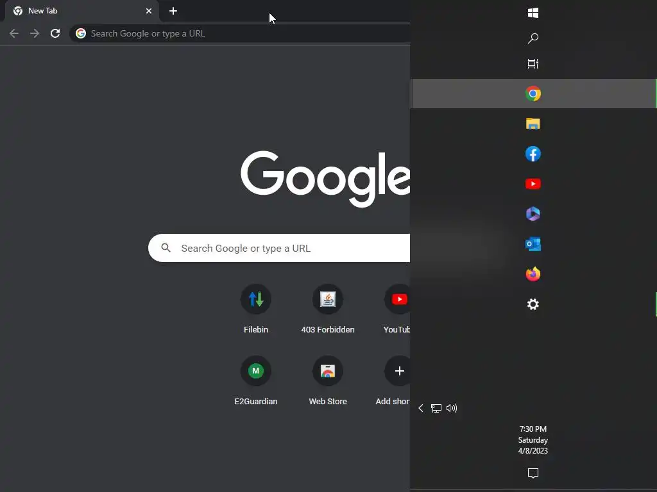The height and width of the screenshot is (492, 657).
Task: Open the volume control tray icon
Action: pyautogui.click(x=452, y=408)
